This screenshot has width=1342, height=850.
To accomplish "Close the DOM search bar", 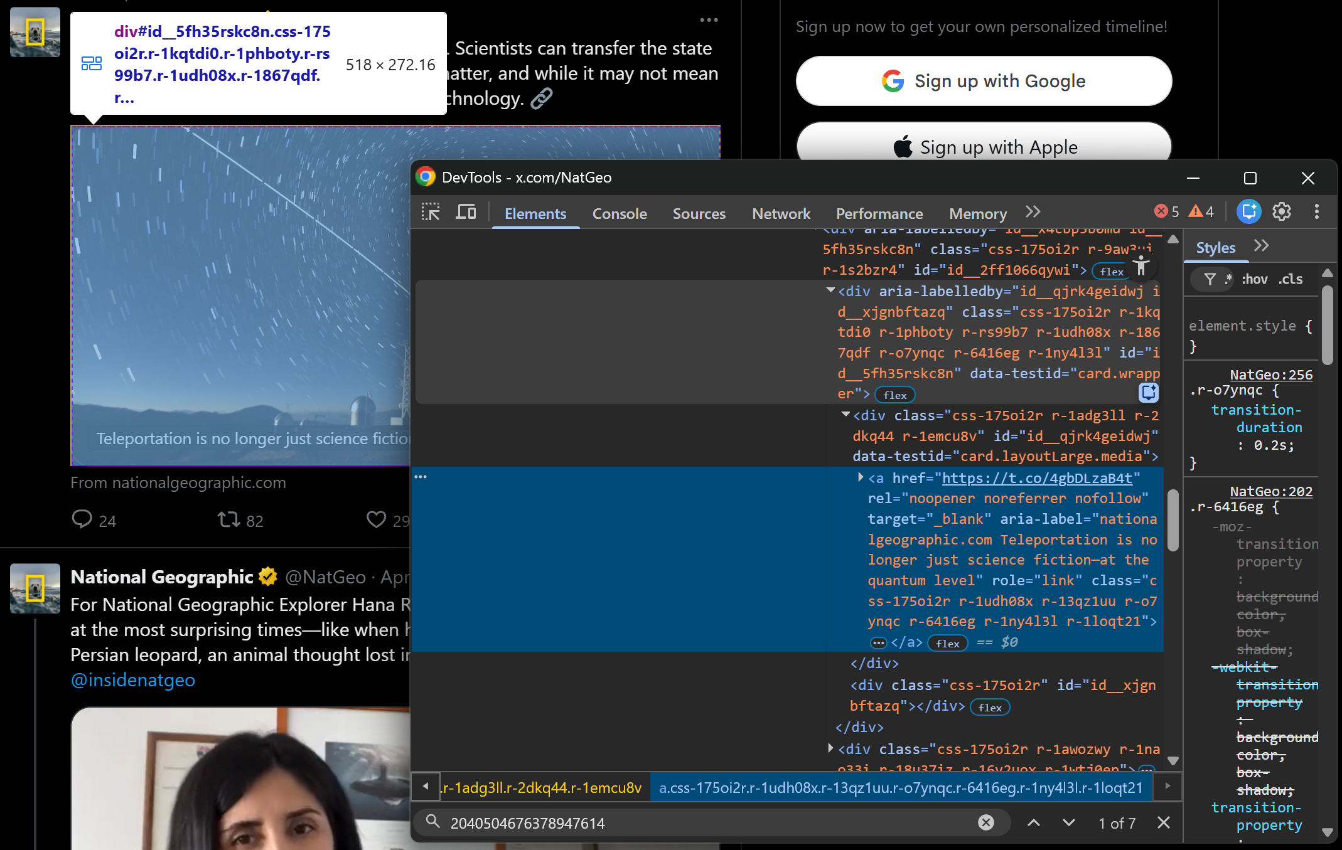I will coord(1164,822).
